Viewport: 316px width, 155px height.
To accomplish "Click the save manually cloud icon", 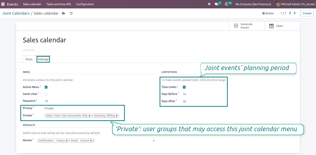I will click(63, 13).
